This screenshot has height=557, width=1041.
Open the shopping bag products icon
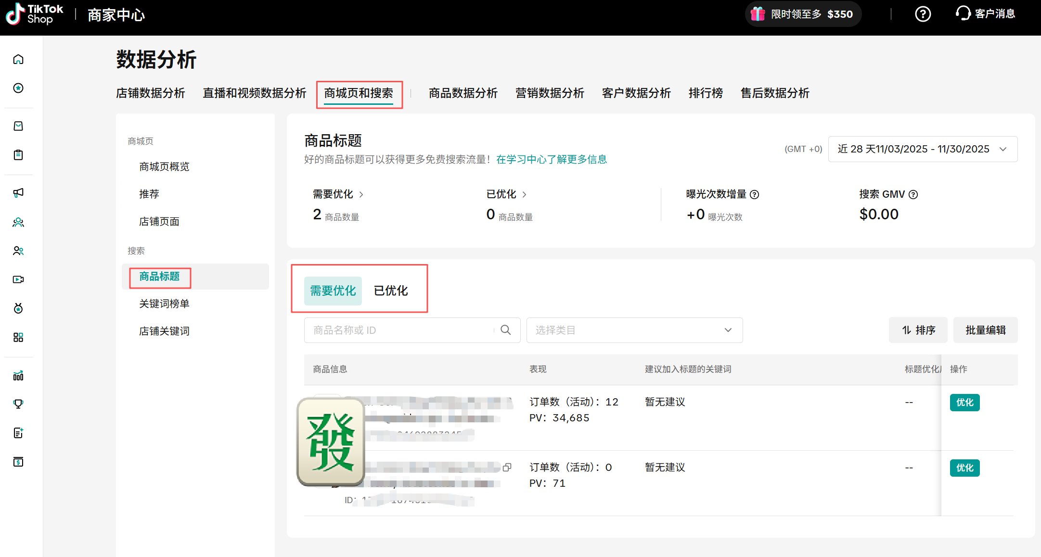point(18,126)
